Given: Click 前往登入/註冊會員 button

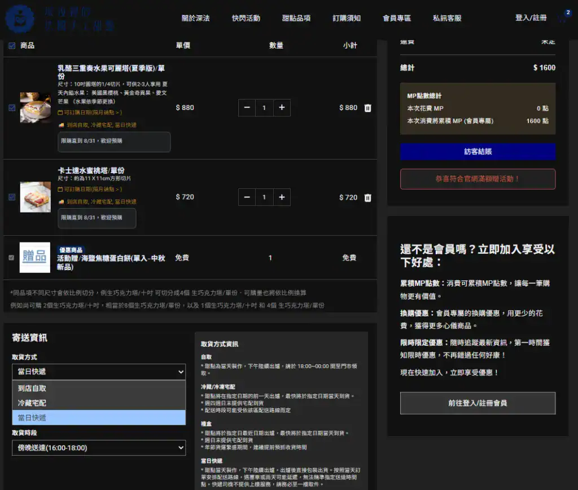Looking at the screenshot, I should (x=478, y=403).
